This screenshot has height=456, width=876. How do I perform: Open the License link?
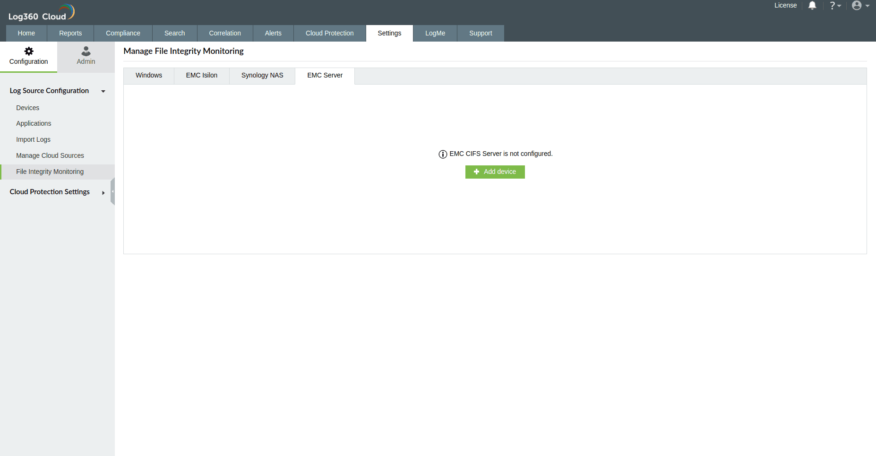(x=785, y=5)
